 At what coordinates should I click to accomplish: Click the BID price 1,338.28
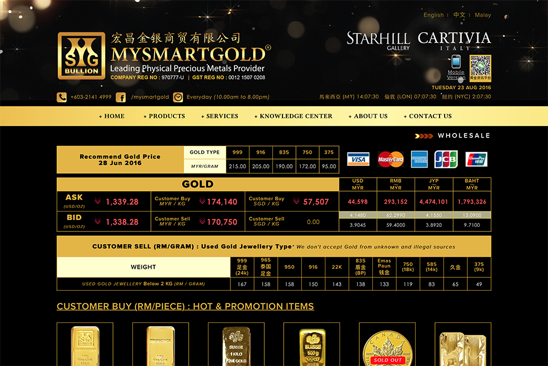[x=122, y=222]
